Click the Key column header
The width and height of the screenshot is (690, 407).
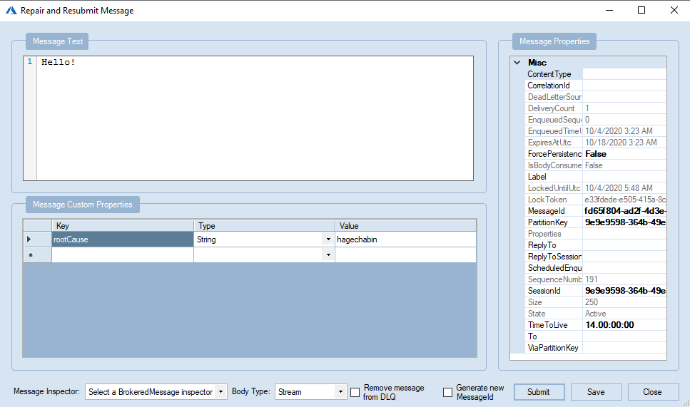[123, 226]
